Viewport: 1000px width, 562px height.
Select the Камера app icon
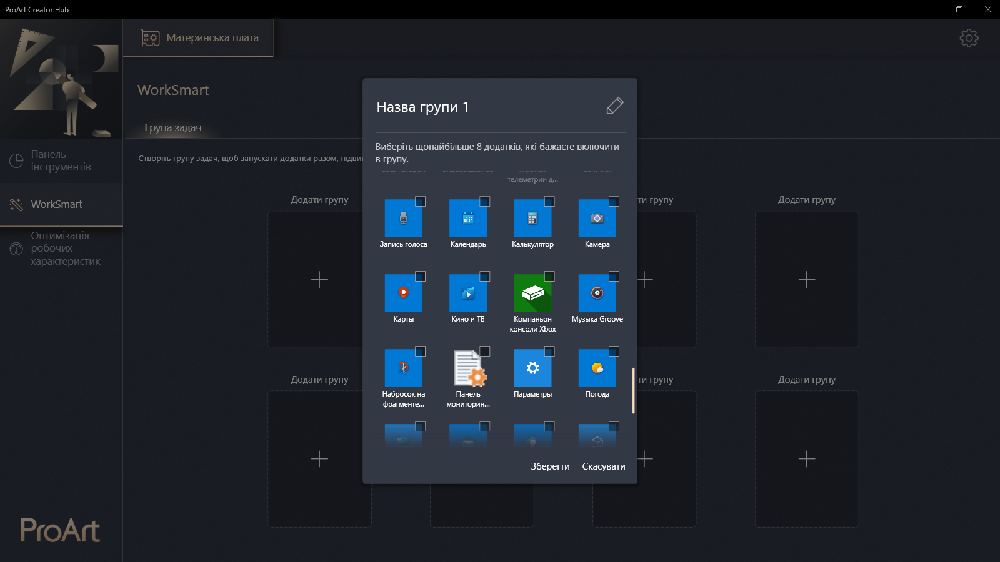click(597, 218)
